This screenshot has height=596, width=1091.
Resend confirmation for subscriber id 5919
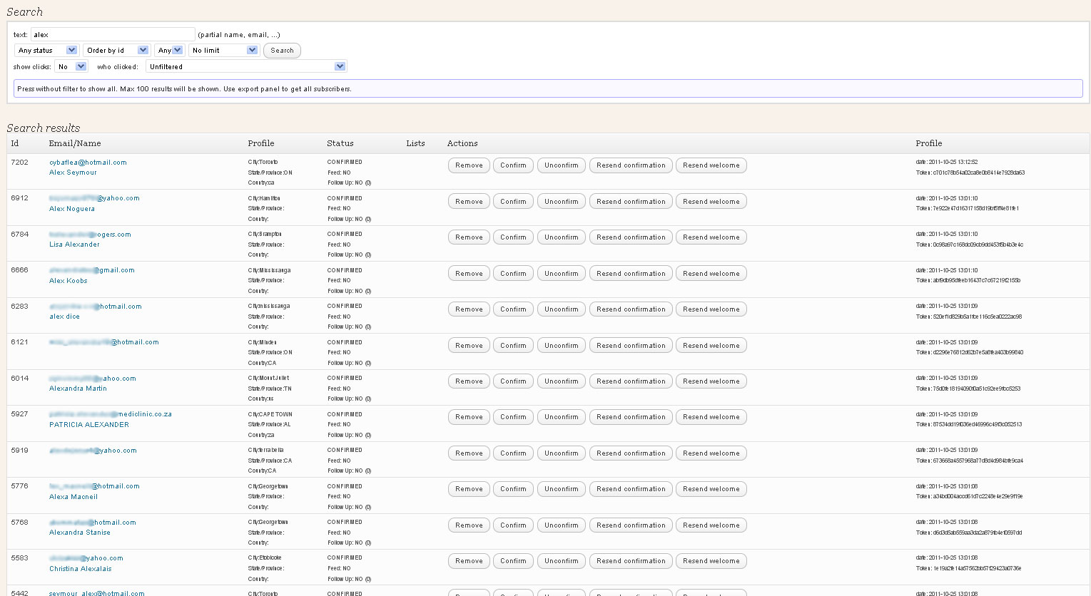631,453
